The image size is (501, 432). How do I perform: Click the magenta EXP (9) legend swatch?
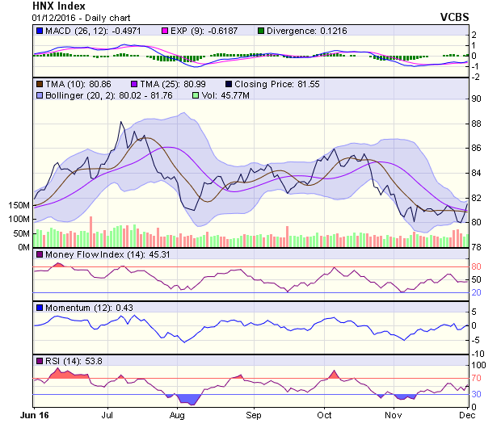[x=140, y=31]
